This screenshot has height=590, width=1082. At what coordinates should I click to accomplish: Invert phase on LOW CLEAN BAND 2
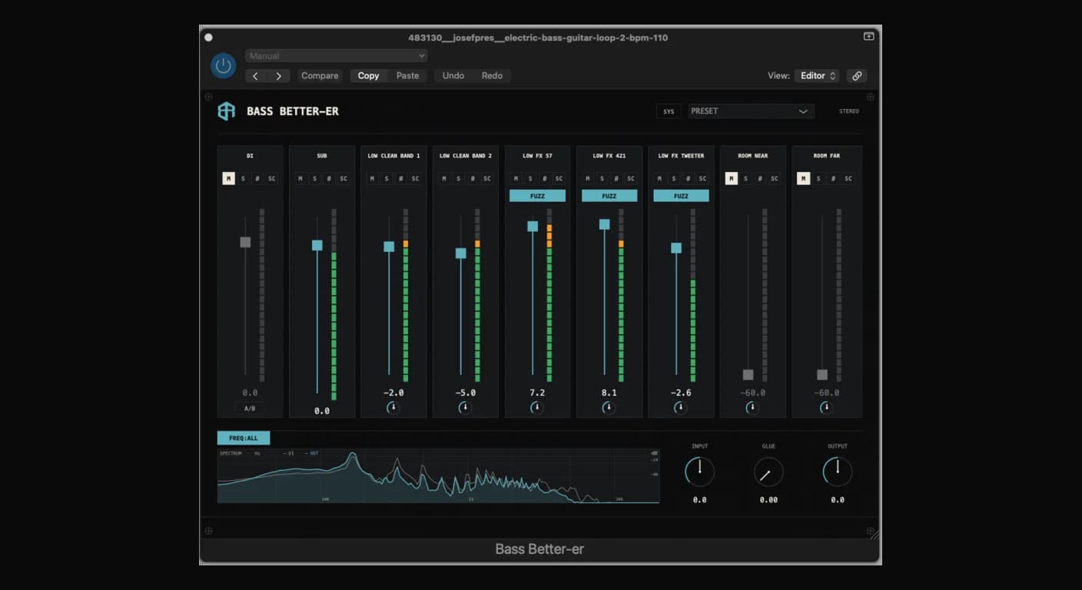click(473, 179)
